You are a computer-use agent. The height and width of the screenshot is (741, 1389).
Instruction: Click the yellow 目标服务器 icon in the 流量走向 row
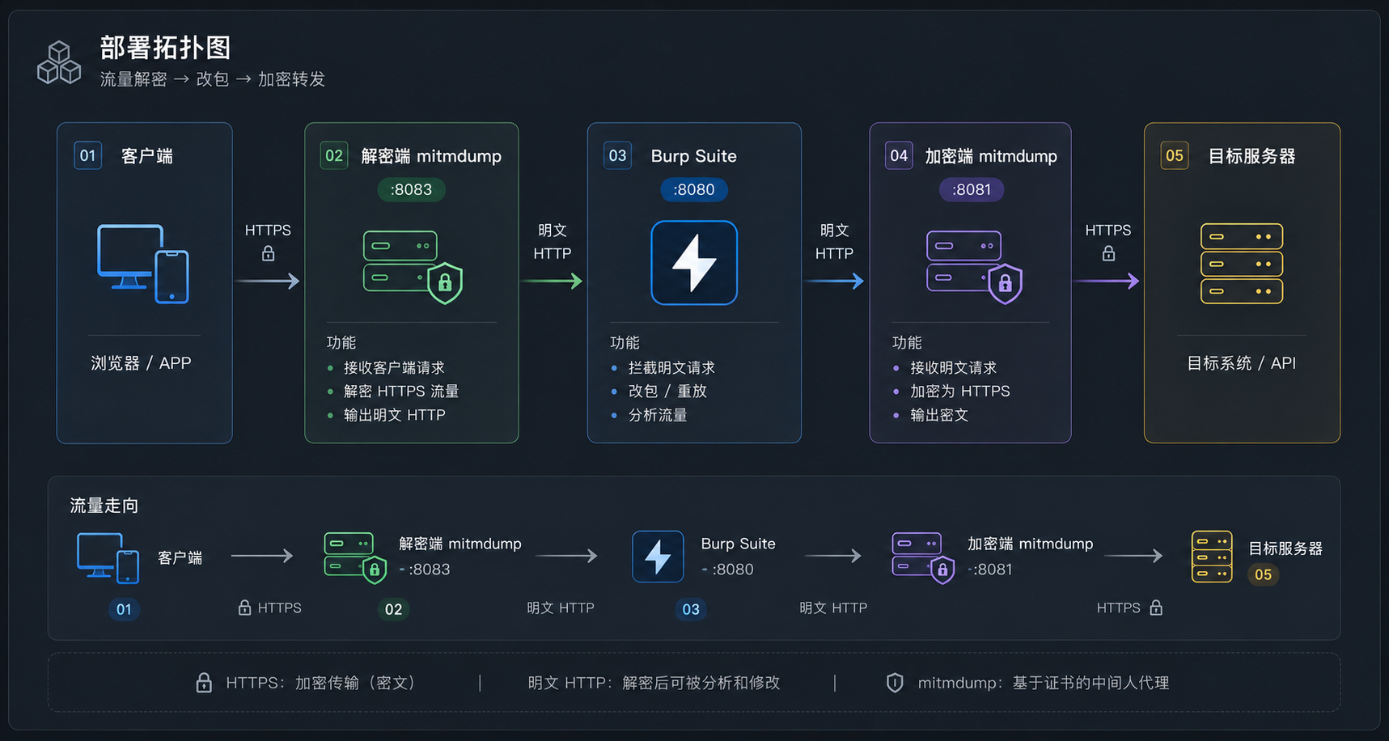pyautogui.click(x=1212, y=557)
